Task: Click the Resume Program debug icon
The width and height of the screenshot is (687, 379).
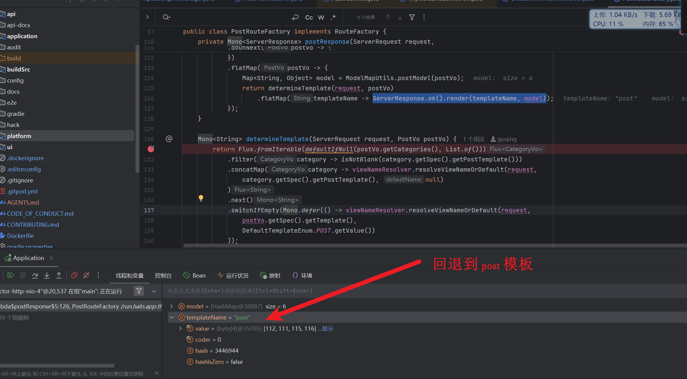Action: 10,275
